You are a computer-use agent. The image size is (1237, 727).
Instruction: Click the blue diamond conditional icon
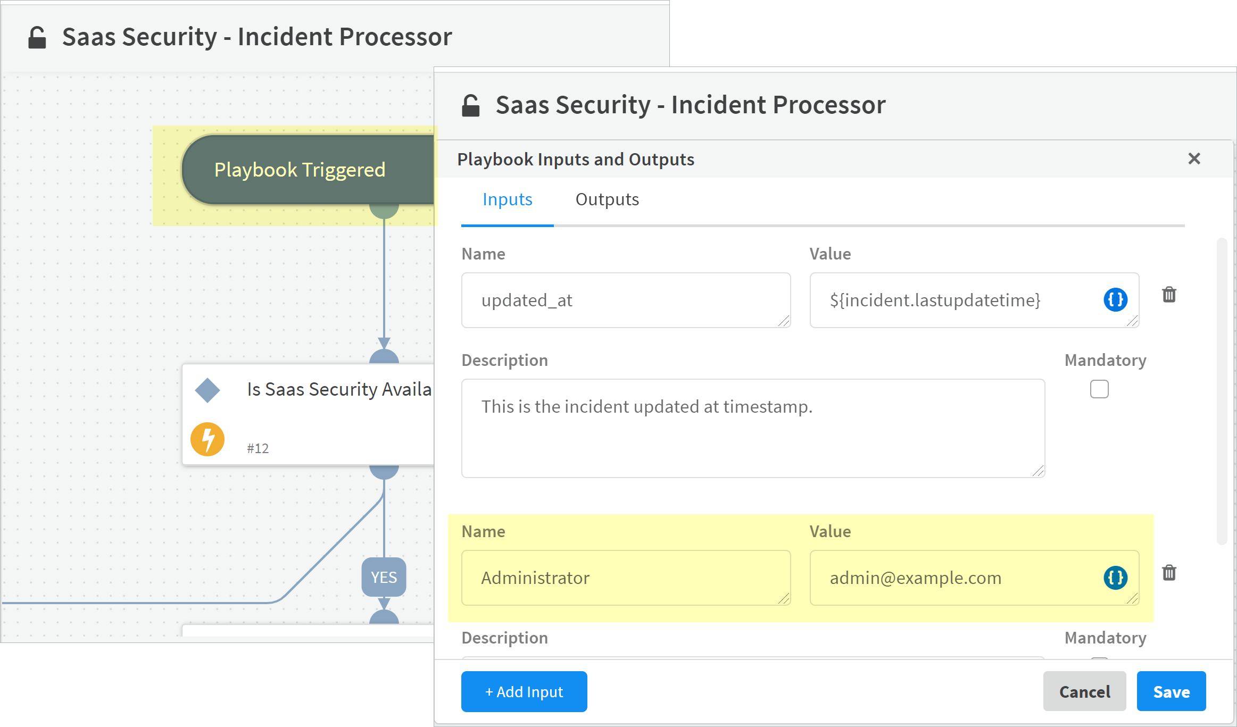click(x=207, y=390)
